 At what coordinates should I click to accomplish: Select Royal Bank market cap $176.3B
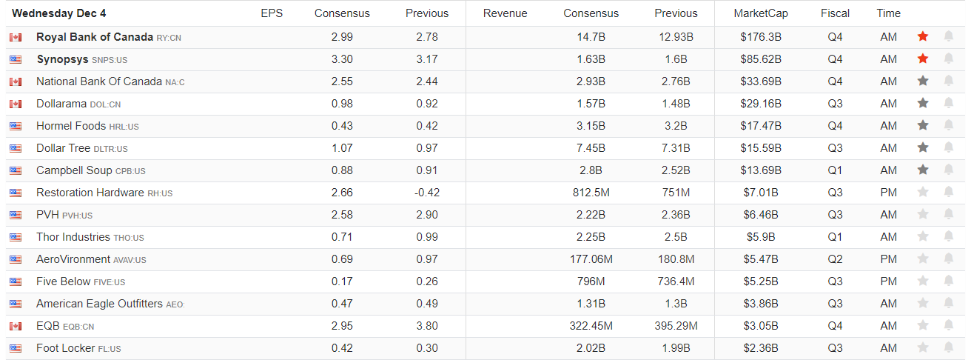pos(761,37)
